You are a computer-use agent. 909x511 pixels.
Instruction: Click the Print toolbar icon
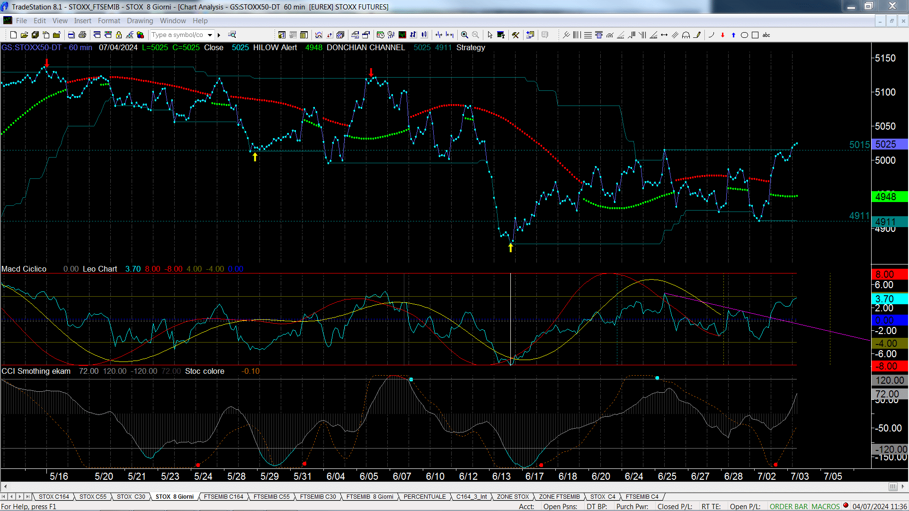click(x=82, y=35)
